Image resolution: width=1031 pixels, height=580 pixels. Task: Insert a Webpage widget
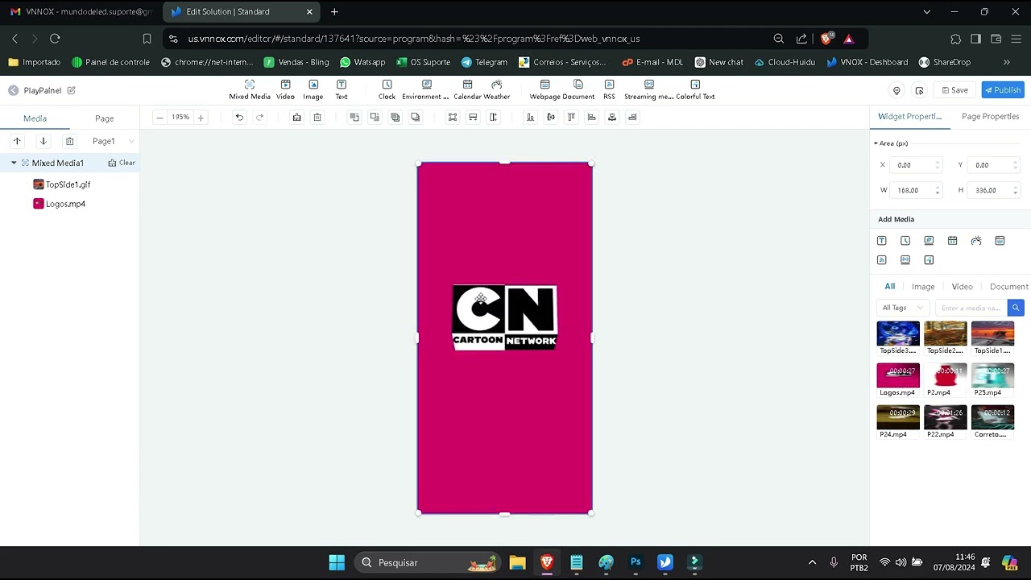coord(544,89)
